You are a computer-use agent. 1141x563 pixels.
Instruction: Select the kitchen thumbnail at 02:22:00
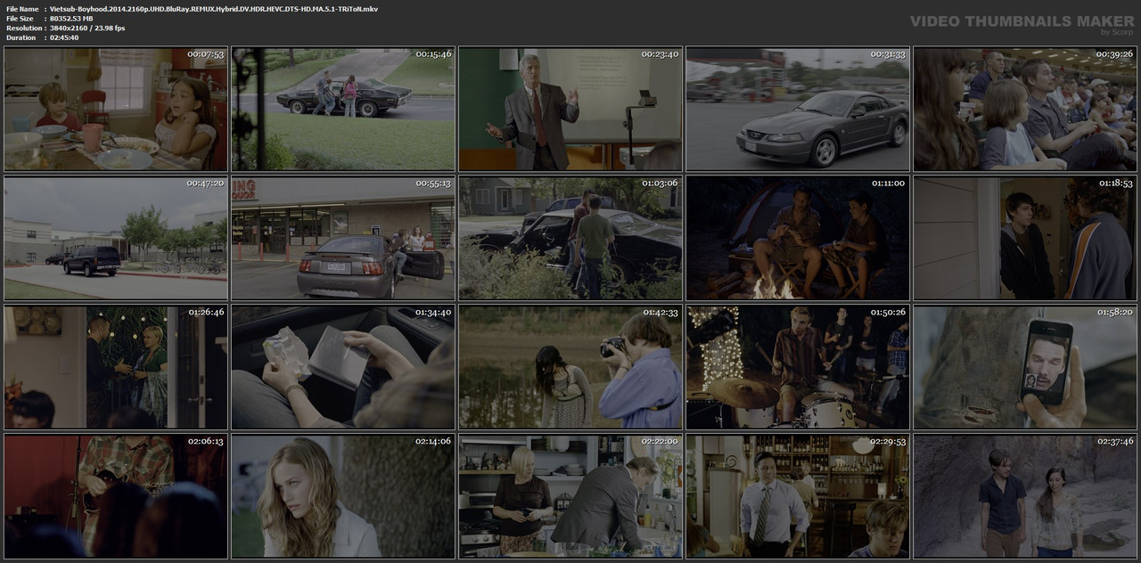[x=570, y=496]
